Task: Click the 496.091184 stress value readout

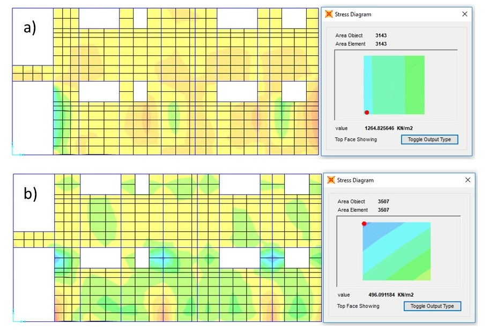Action: pos(380,295)
